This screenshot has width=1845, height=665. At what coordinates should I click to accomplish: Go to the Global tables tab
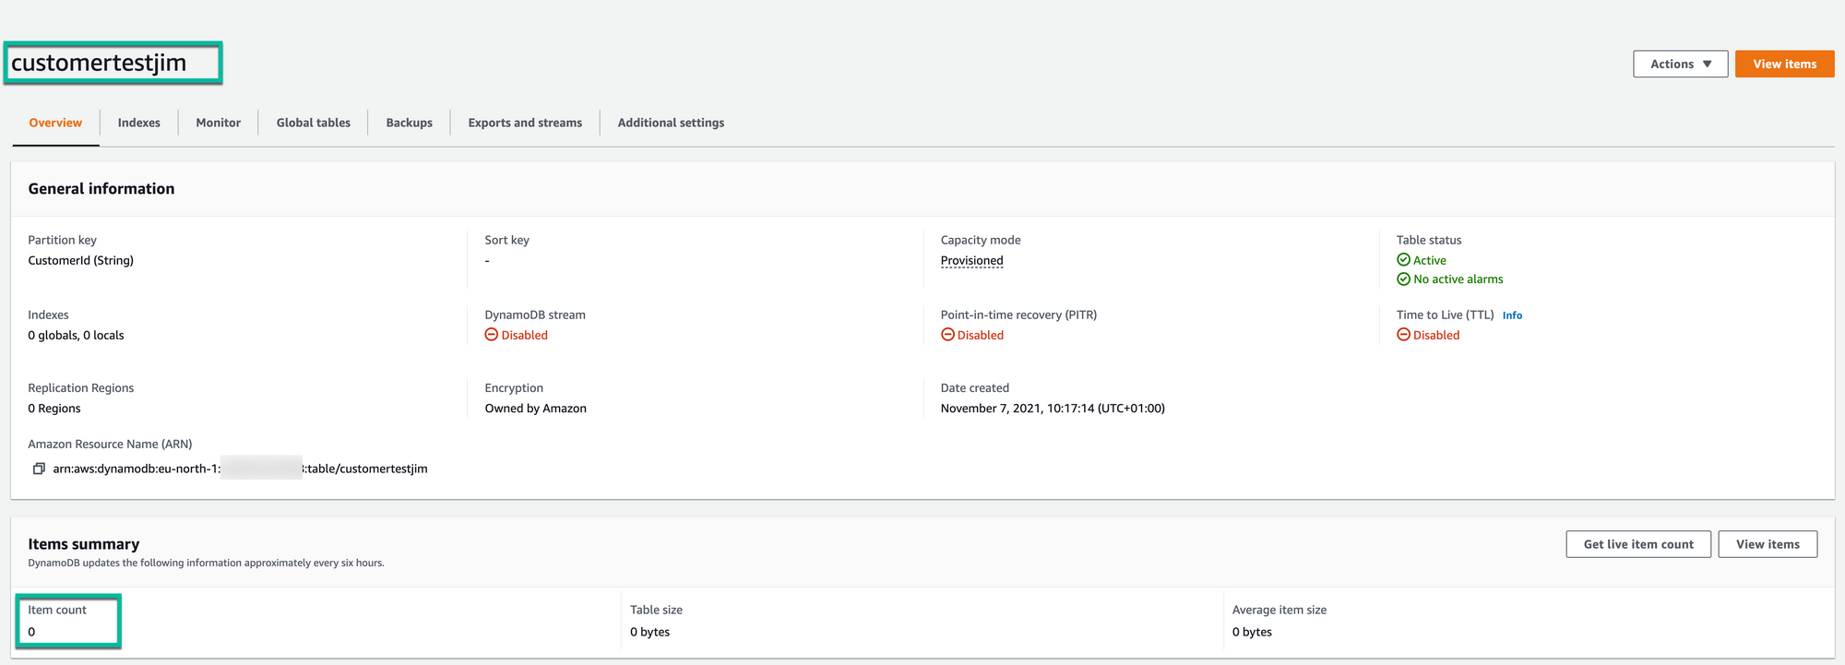313,123
